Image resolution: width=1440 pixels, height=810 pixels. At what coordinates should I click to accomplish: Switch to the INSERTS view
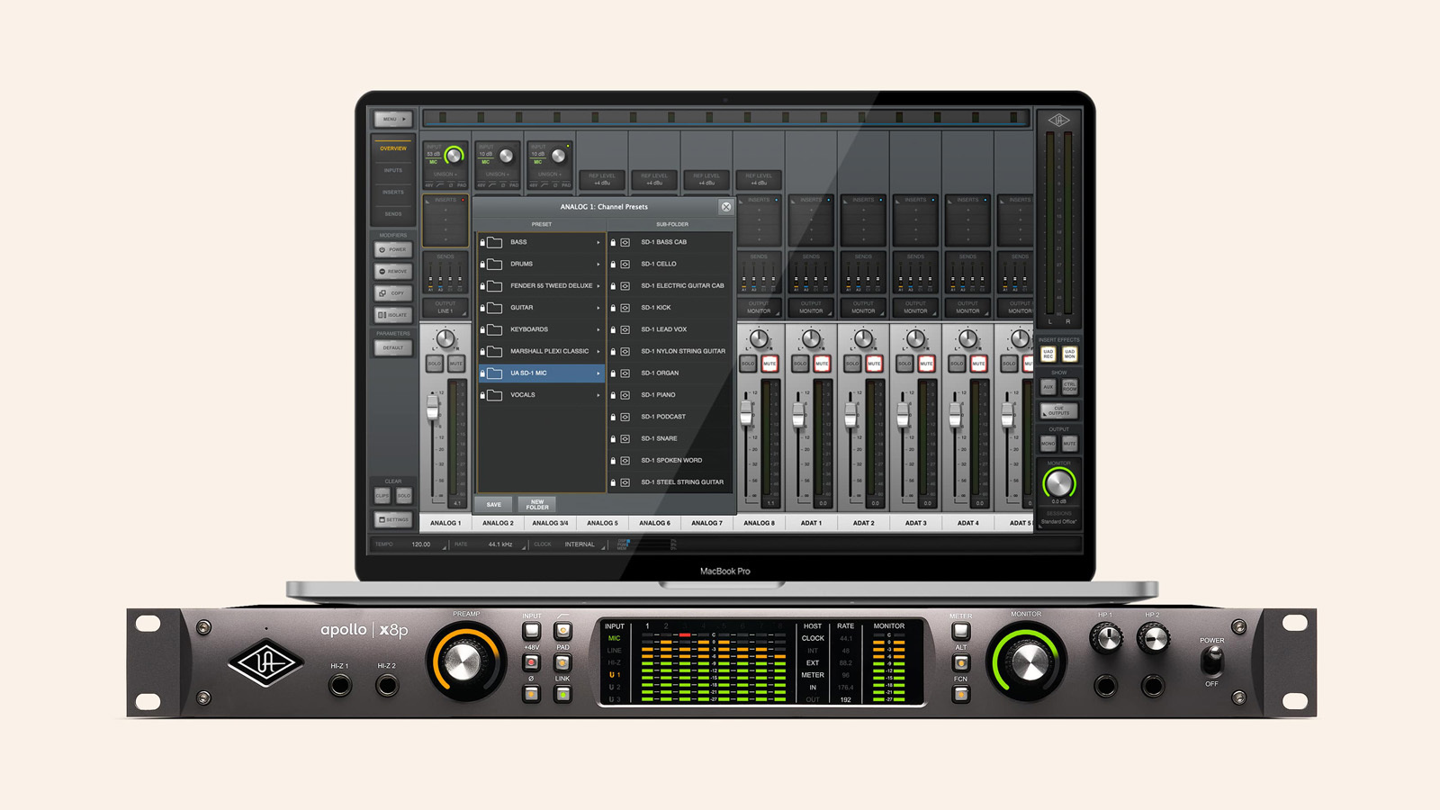pos(393,192)
